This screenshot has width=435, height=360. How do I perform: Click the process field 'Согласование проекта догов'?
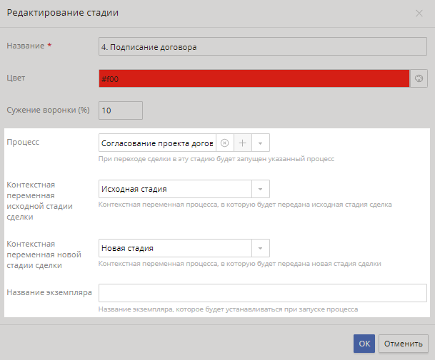coord(157,143)
